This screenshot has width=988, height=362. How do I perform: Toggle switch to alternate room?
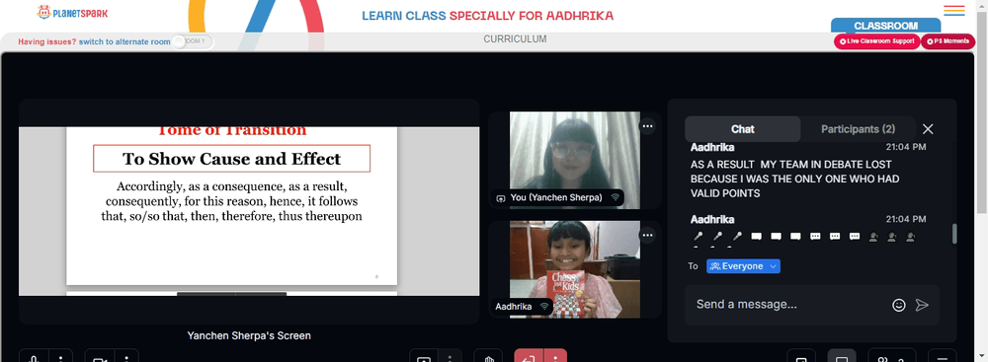pyautogui.click(x=193, y=41)
